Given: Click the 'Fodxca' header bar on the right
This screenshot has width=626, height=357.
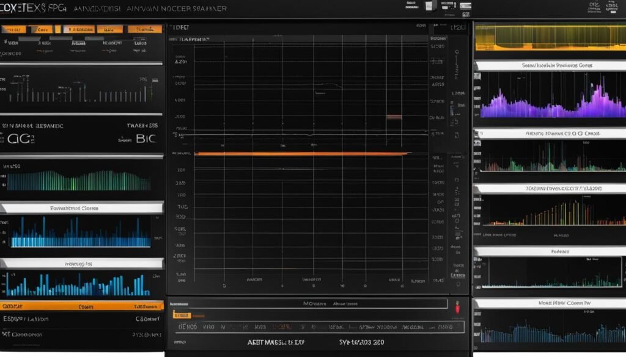Looking at the screenshot, I should pyautogui.click(x=550, y=251).
